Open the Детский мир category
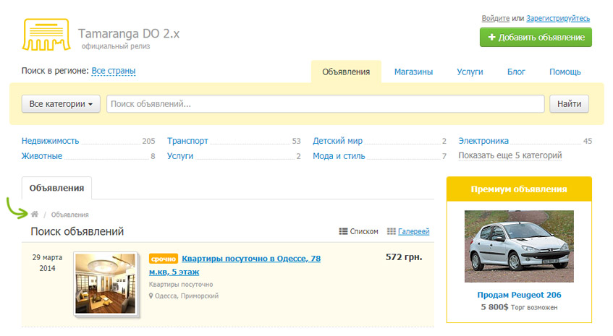This screenshot has height=336, width=613. point(337,141)
